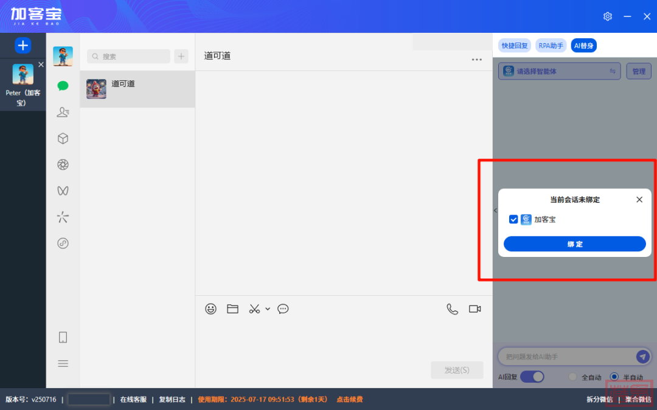Screen dimensions: 657x410
Task: Open the file folder icon in chat toolbar
Action: (x=232, y=309)
